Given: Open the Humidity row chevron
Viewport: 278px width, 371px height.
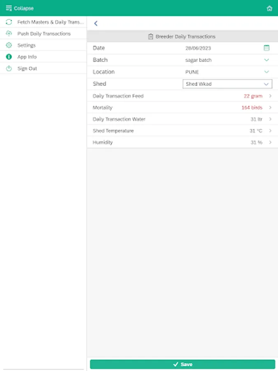Looking at the screenshot, I should pyautogui.click(x=270, y=142).
